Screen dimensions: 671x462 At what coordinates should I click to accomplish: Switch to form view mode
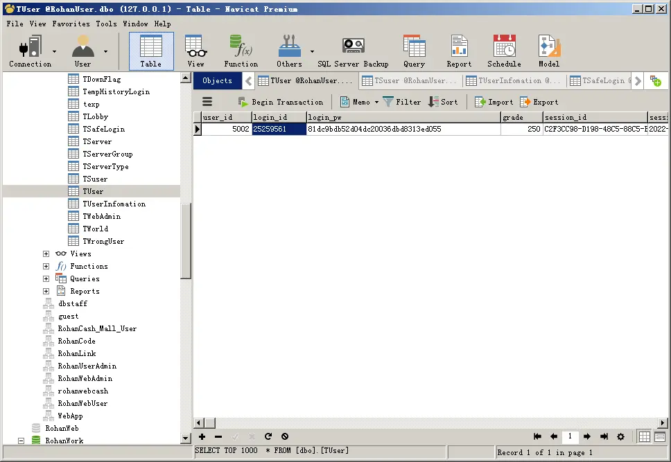pos(660,436)
